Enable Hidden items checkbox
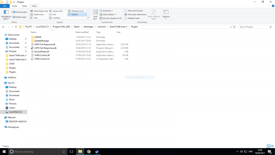This screenshot has width=275, height=155. pos(126,18)
